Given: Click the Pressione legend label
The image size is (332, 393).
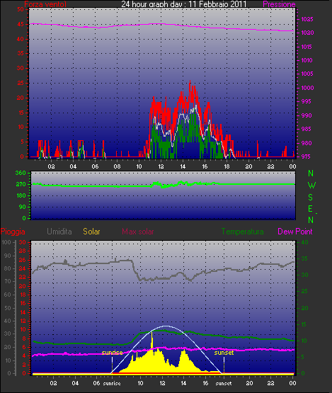Looking at the screenshot, I should (279, 4).
